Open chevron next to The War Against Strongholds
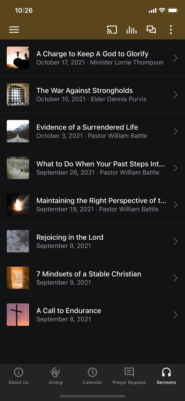185x401 pixels. pos(175,94)
